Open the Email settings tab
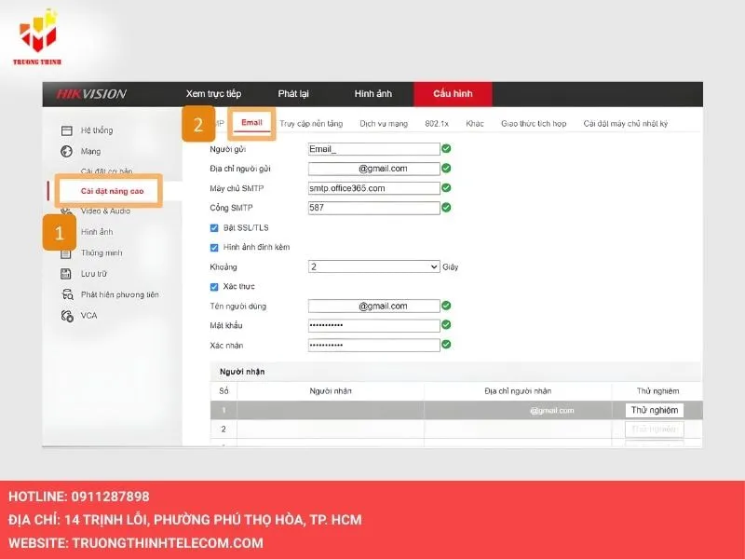 [x=251, y=123]
